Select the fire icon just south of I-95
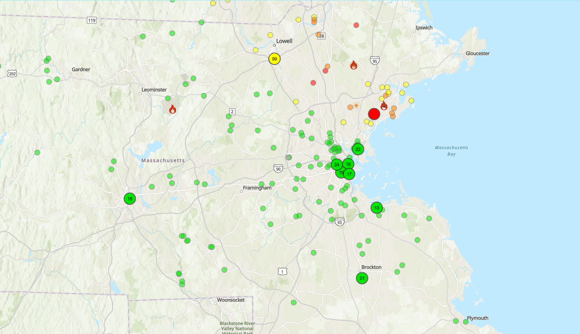Screen dimensions: 580x334 [x=354, y=65]
